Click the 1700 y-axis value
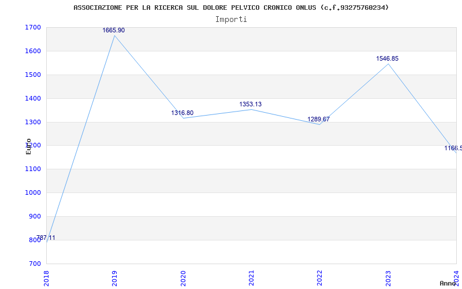 coord(33,28)
